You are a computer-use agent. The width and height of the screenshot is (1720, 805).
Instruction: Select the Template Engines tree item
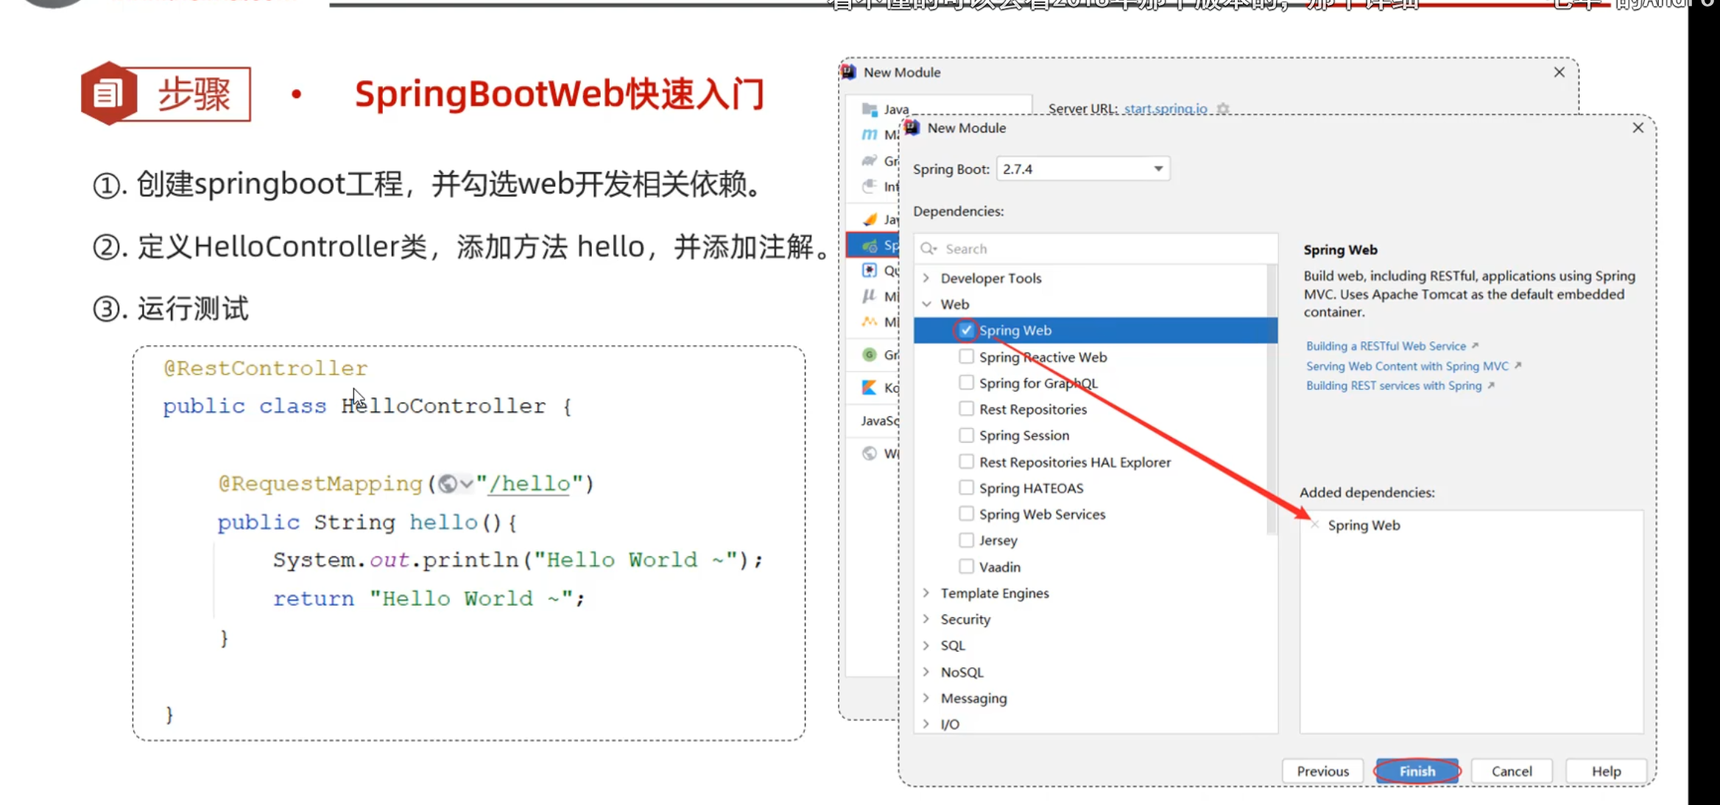(994, 593)
